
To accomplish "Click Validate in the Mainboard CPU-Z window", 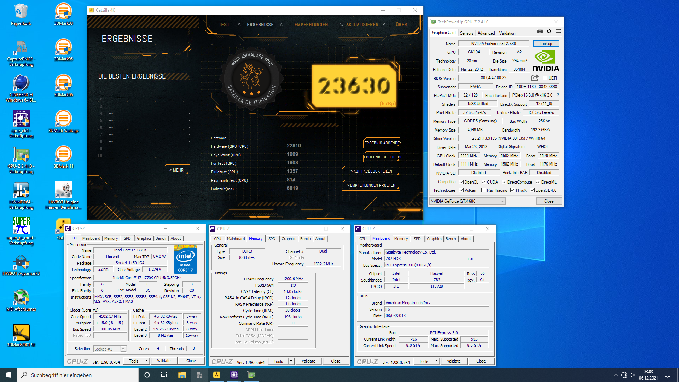I will [454, 361].
